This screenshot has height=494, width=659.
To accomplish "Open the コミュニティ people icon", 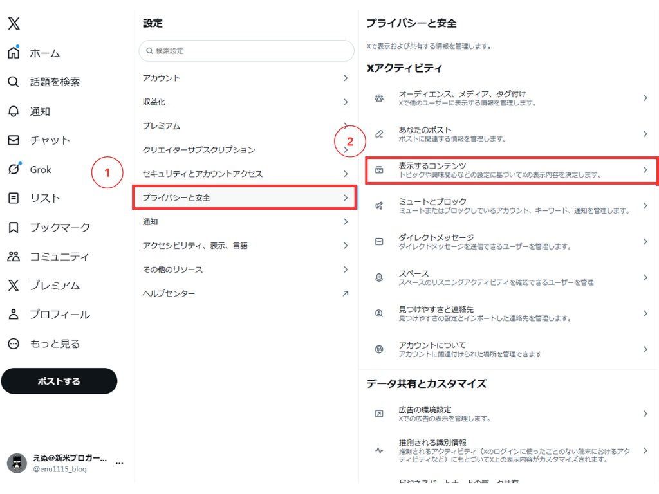I will (x=14, y=257).
